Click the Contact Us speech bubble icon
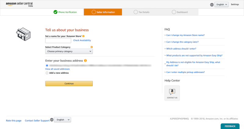This screenshot has width=244, height=129. pos(172,92)
